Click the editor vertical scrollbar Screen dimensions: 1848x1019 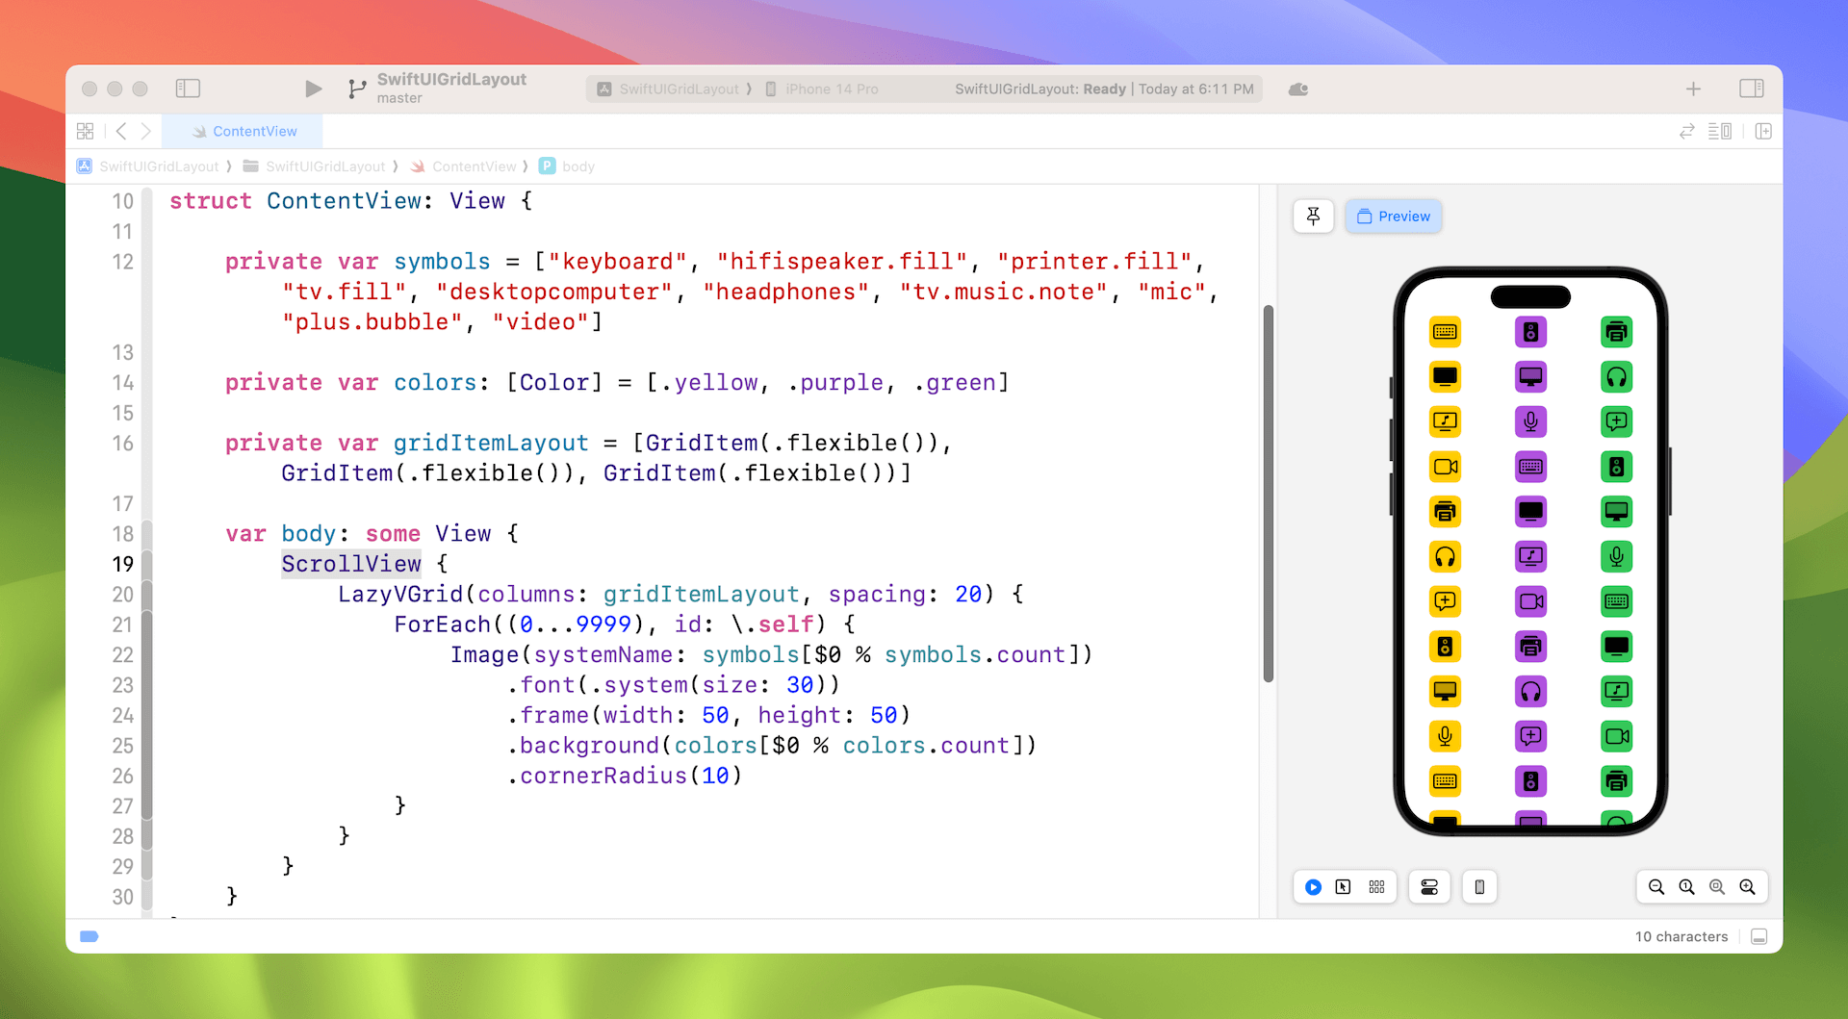pyautogui.click(x=1269, y=494)
